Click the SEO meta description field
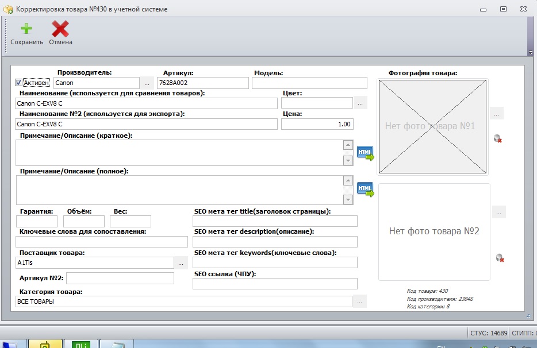Image resolution: width=537 pixels, height=348 pixels. [275, 242]
